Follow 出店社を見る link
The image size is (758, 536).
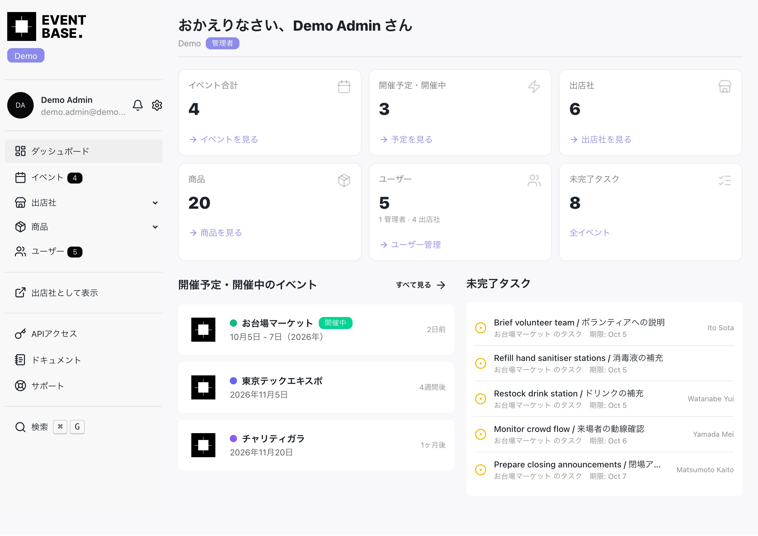(x=601, y=140)
